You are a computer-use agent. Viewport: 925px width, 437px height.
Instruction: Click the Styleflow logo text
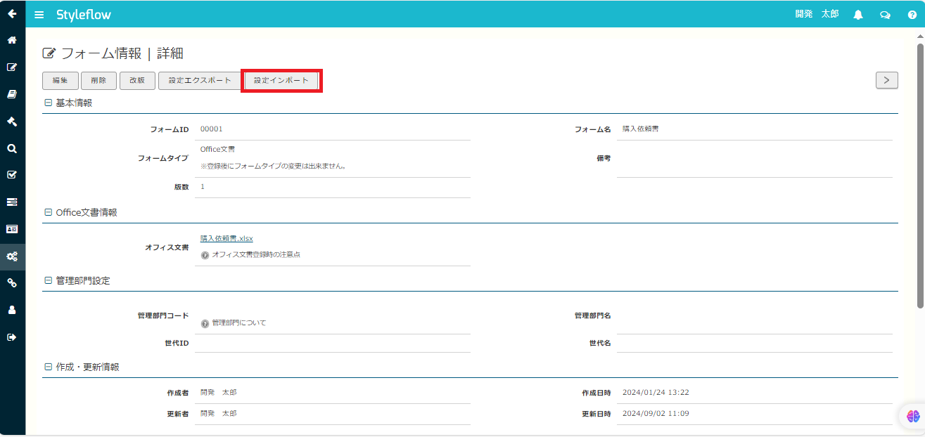(84, 15)
